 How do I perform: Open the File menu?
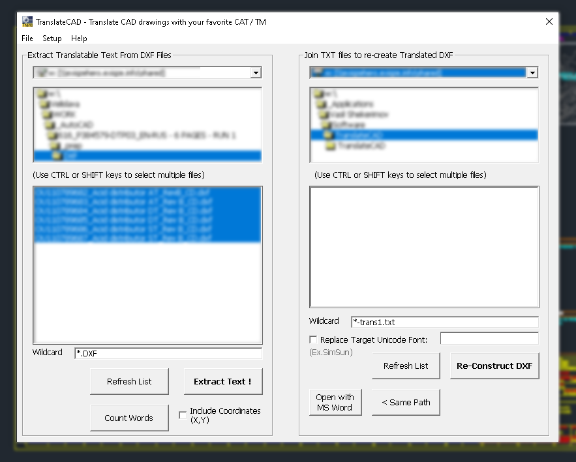(27, 38)
